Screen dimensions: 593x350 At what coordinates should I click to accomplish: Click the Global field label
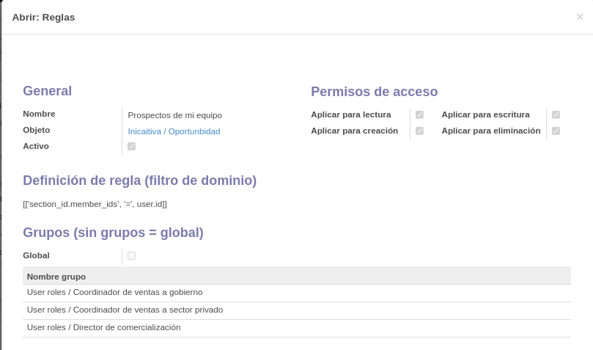click(37, 255)
